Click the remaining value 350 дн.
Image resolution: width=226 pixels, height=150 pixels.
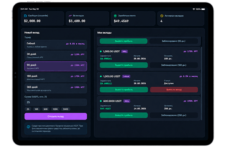[x=168, y=109]
